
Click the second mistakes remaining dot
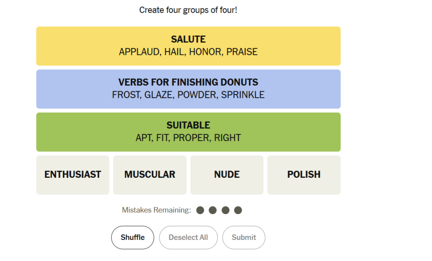pyautogui.click(x=213, y=210)
